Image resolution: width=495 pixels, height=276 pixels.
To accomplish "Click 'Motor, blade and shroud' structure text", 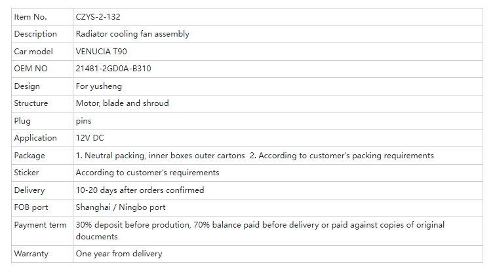I will (x=122, y=103).
